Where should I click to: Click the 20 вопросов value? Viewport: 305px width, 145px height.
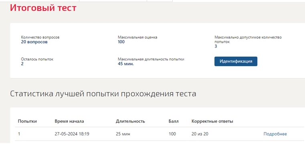[x=34, y=42]
